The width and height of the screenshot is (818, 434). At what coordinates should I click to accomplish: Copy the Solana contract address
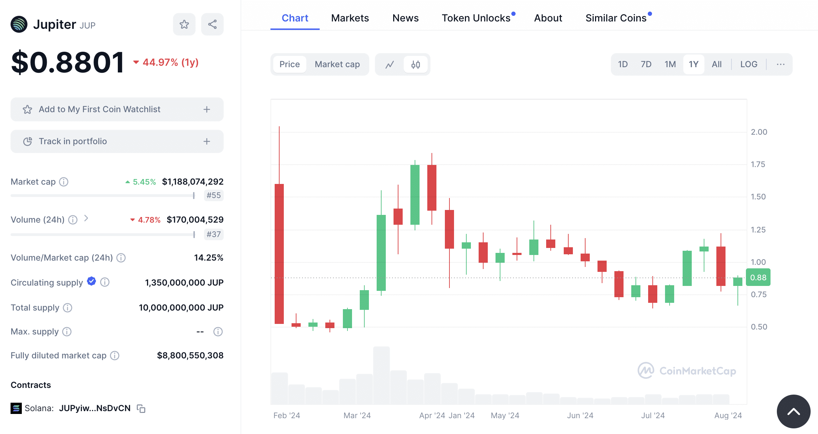click(141, 408)
